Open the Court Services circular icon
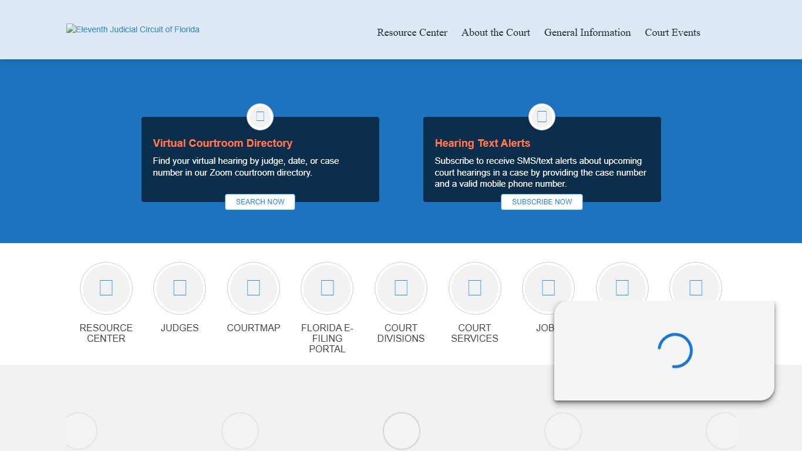802x451 pixels. 474,288
